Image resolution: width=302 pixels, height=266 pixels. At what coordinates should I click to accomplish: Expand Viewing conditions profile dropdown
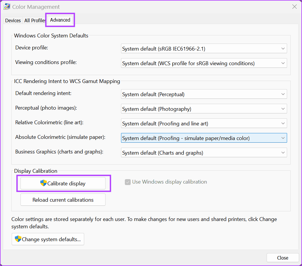point(204,63)
